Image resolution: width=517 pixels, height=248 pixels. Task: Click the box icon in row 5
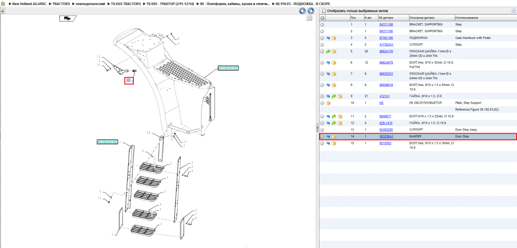pos(333,51)
